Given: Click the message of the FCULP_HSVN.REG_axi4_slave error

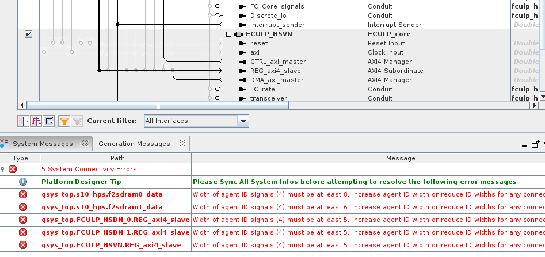Looking at the screenshot, I should click(x=368, y=245).
